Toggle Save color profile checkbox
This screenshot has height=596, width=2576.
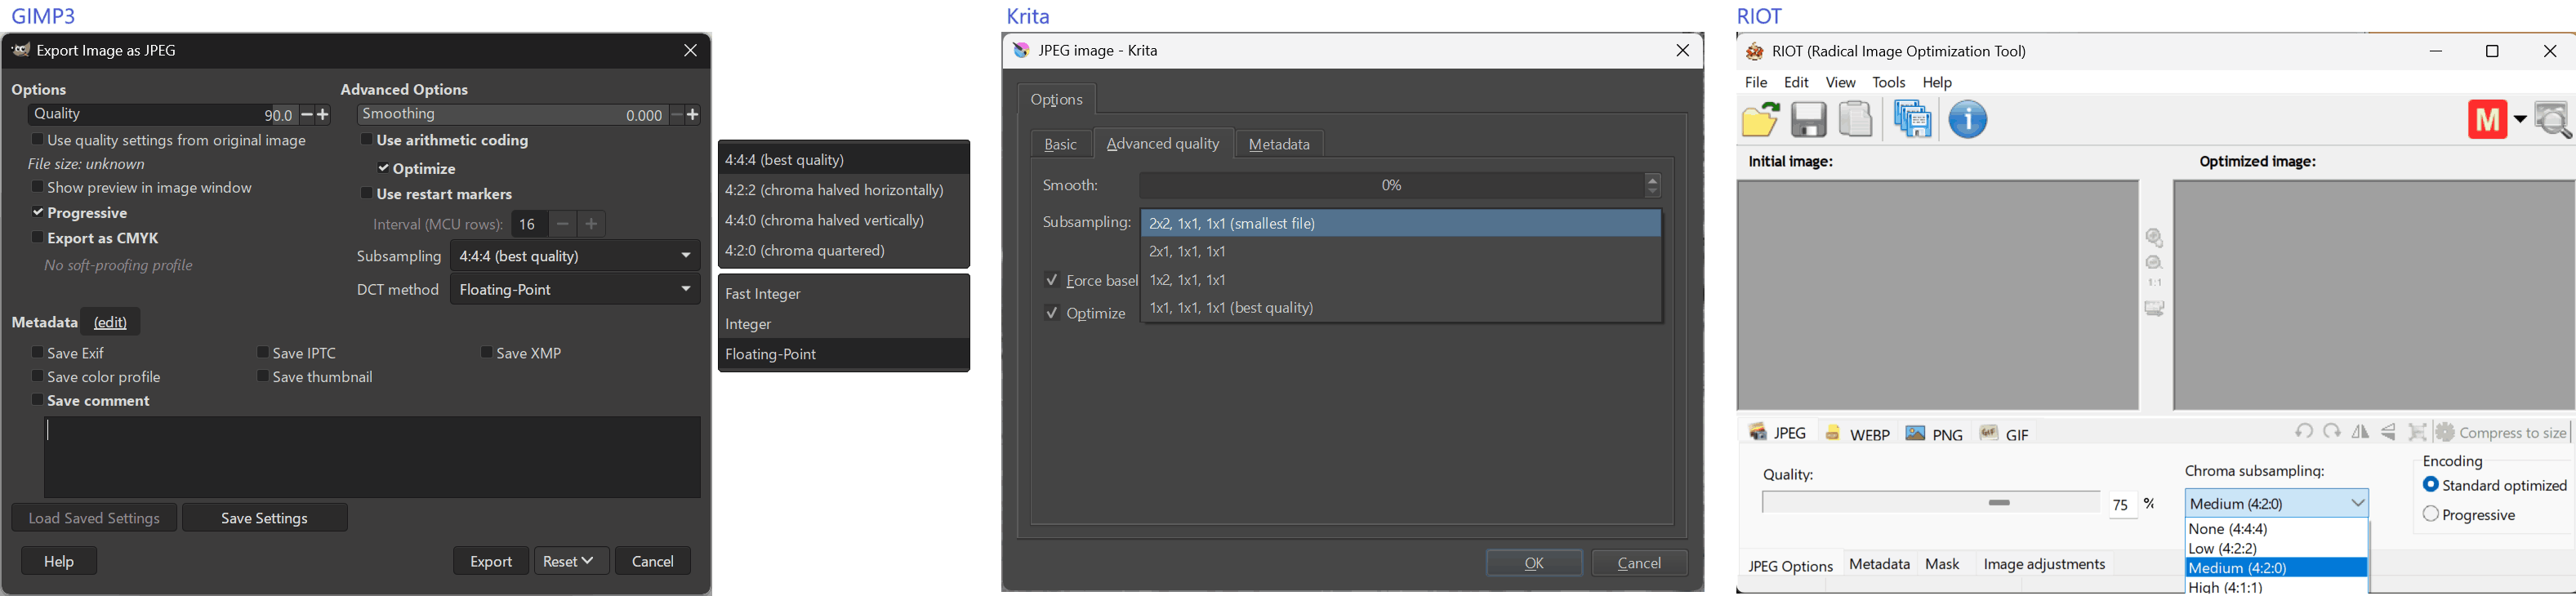click(x=37, y=376)
